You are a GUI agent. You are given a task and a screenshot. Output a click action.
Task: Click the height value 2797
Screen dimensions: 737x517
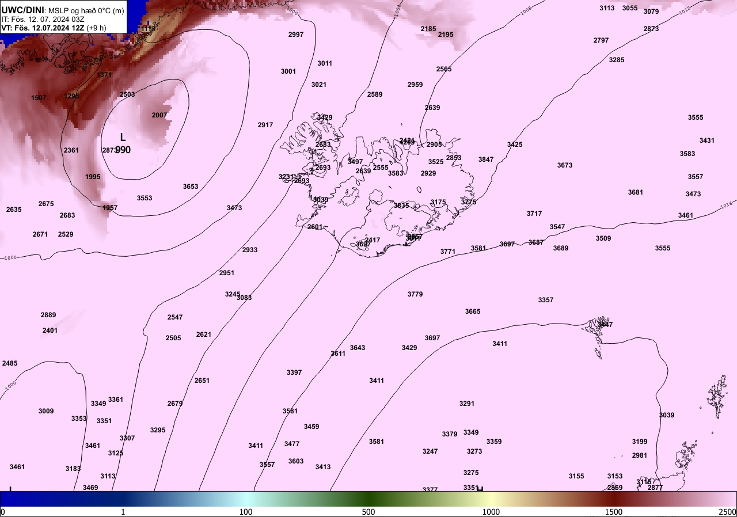pos(601,40)
